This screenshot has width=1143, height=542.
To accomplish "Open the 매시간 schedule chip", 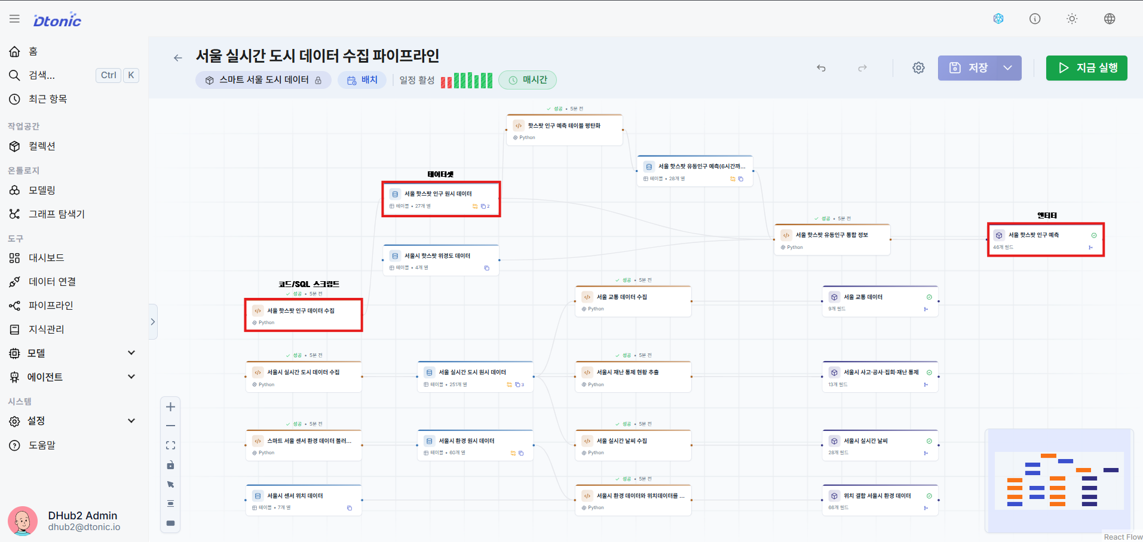I will 528,80.
